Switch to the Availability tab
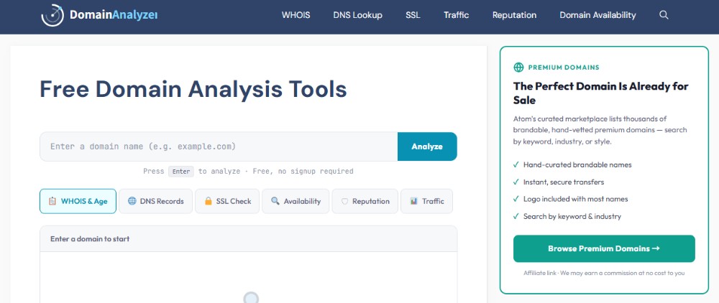Screen dimensions: 719x303 click(296, 201)
